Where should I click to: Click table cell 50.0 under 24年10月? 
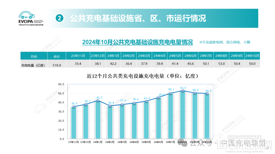pos(252,64)
